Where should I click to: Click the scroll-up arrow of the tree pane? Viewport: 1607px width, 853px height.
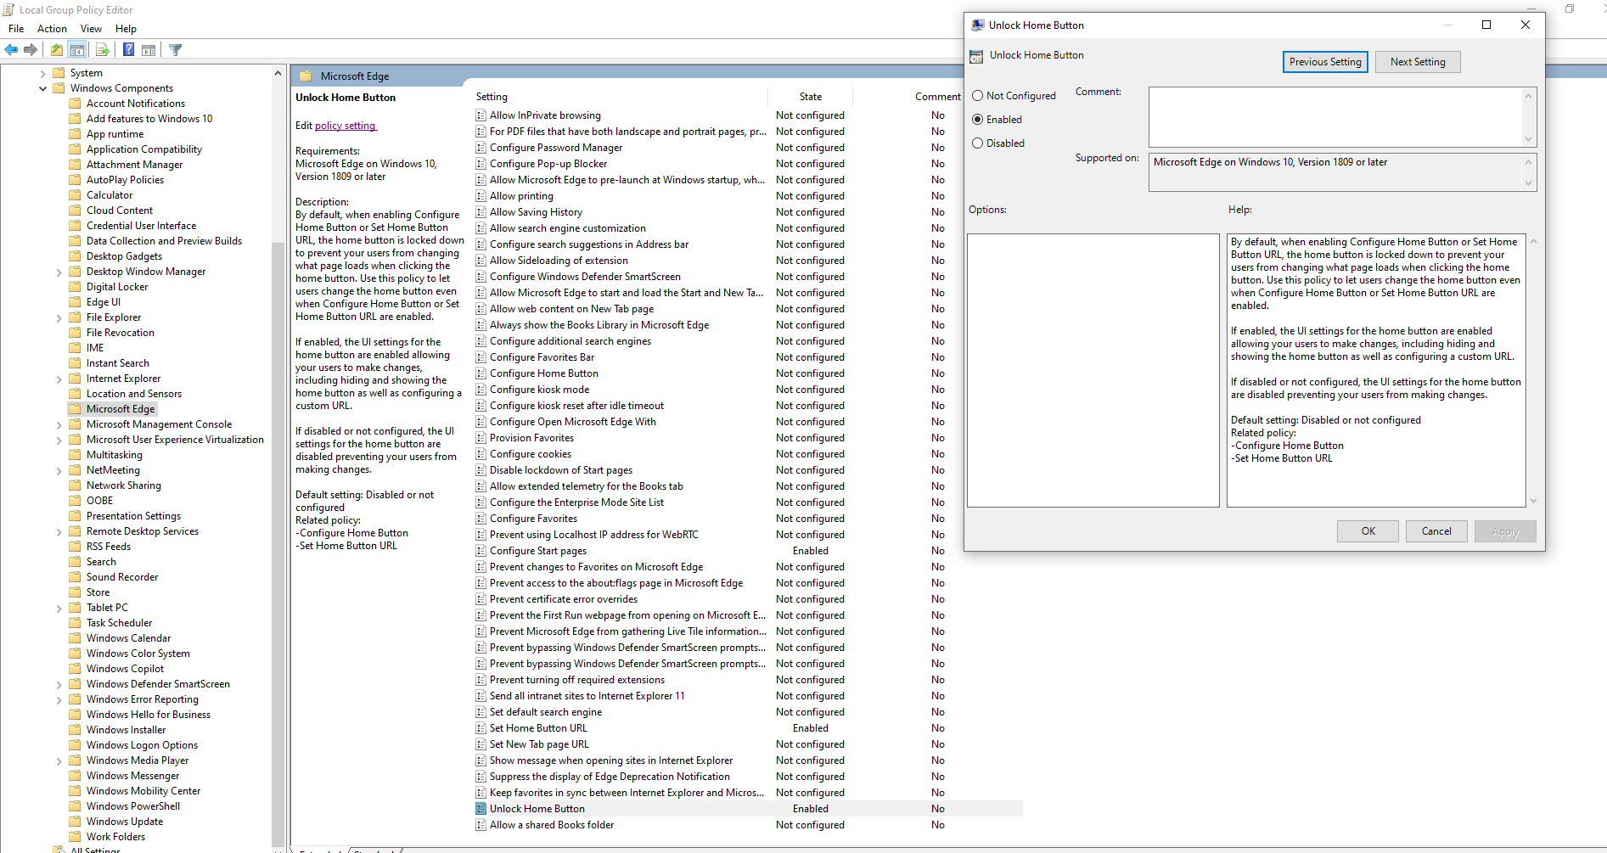tap(278, 74)
